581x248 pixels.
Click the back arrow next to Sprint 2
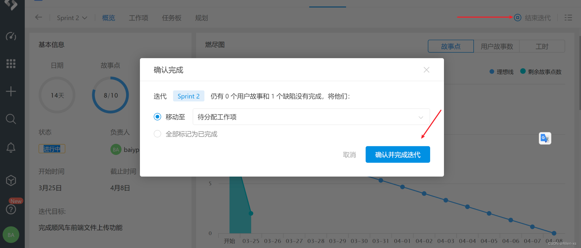[x=39, y=17]
